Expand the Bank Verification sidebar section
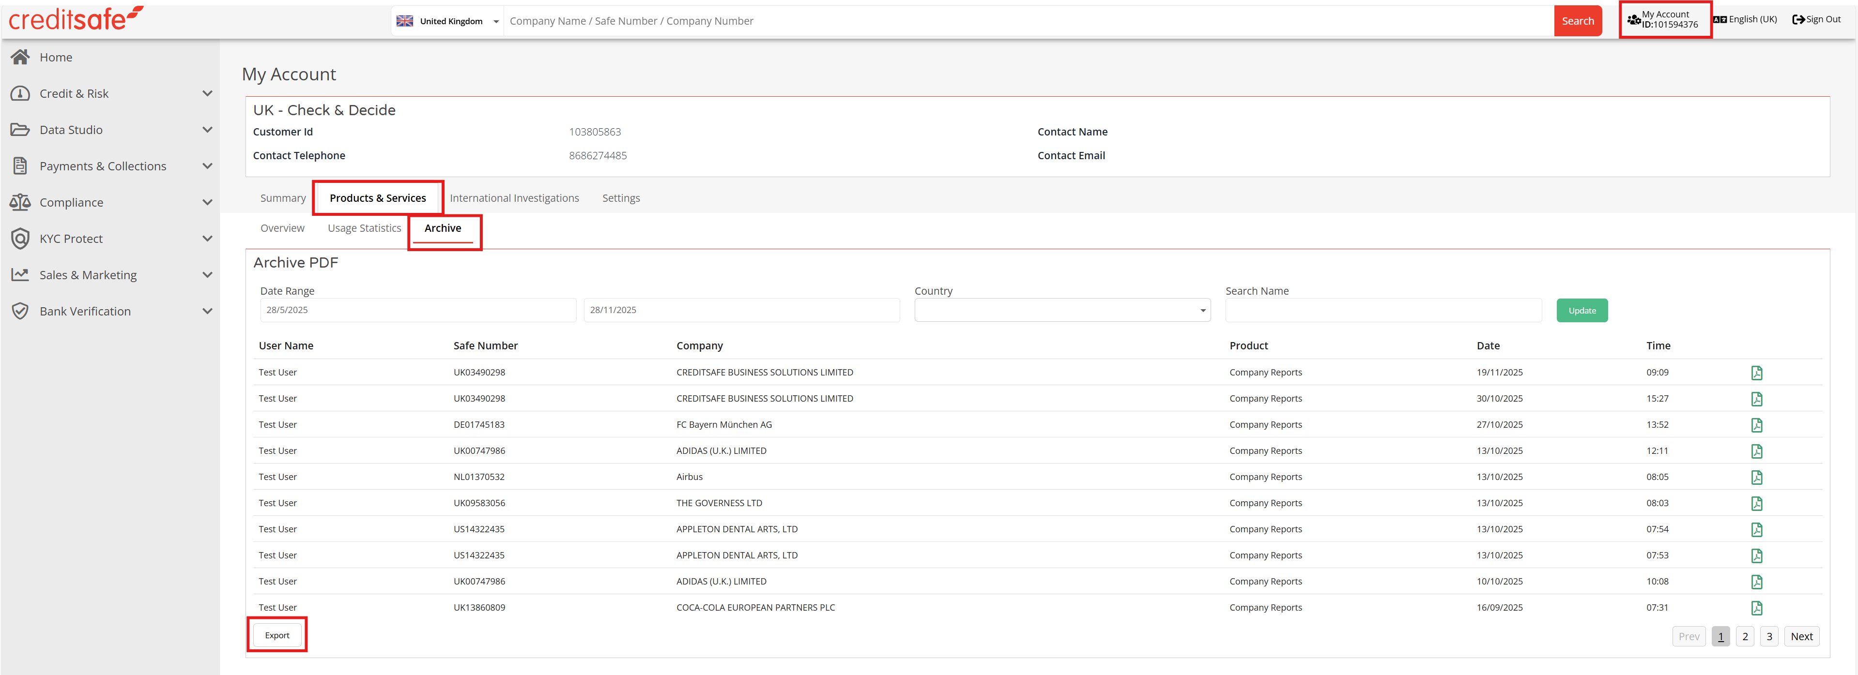Screen dimensions: 1858x675 pos(207,311)
